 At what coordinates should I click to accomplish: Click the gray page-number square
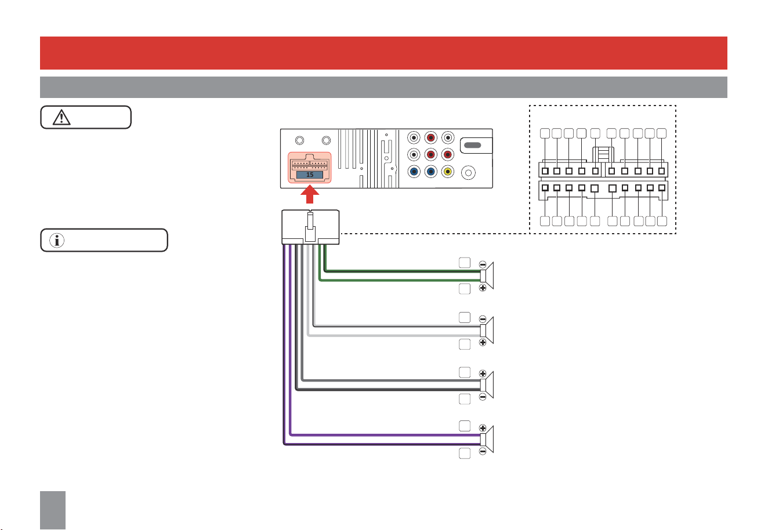(x=53, y=510)
